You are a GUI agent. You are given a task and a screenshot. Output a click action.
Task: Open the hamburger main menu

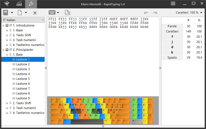click(173, 4)
